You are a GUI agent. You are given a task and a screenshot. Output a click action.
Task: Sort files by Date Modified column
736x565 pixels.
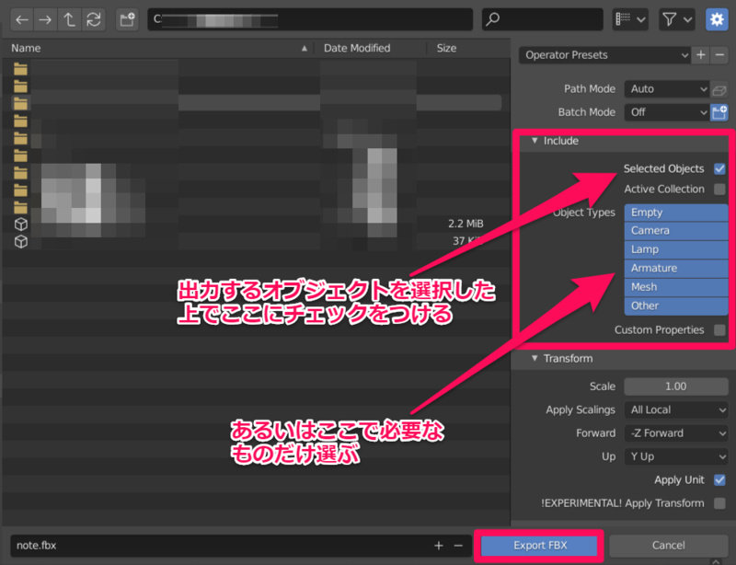(370, 49)
